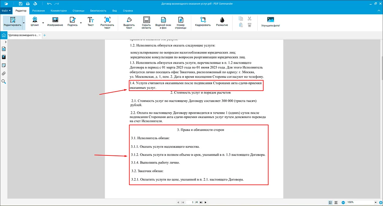Open the attachments paperclip panel

4,73
